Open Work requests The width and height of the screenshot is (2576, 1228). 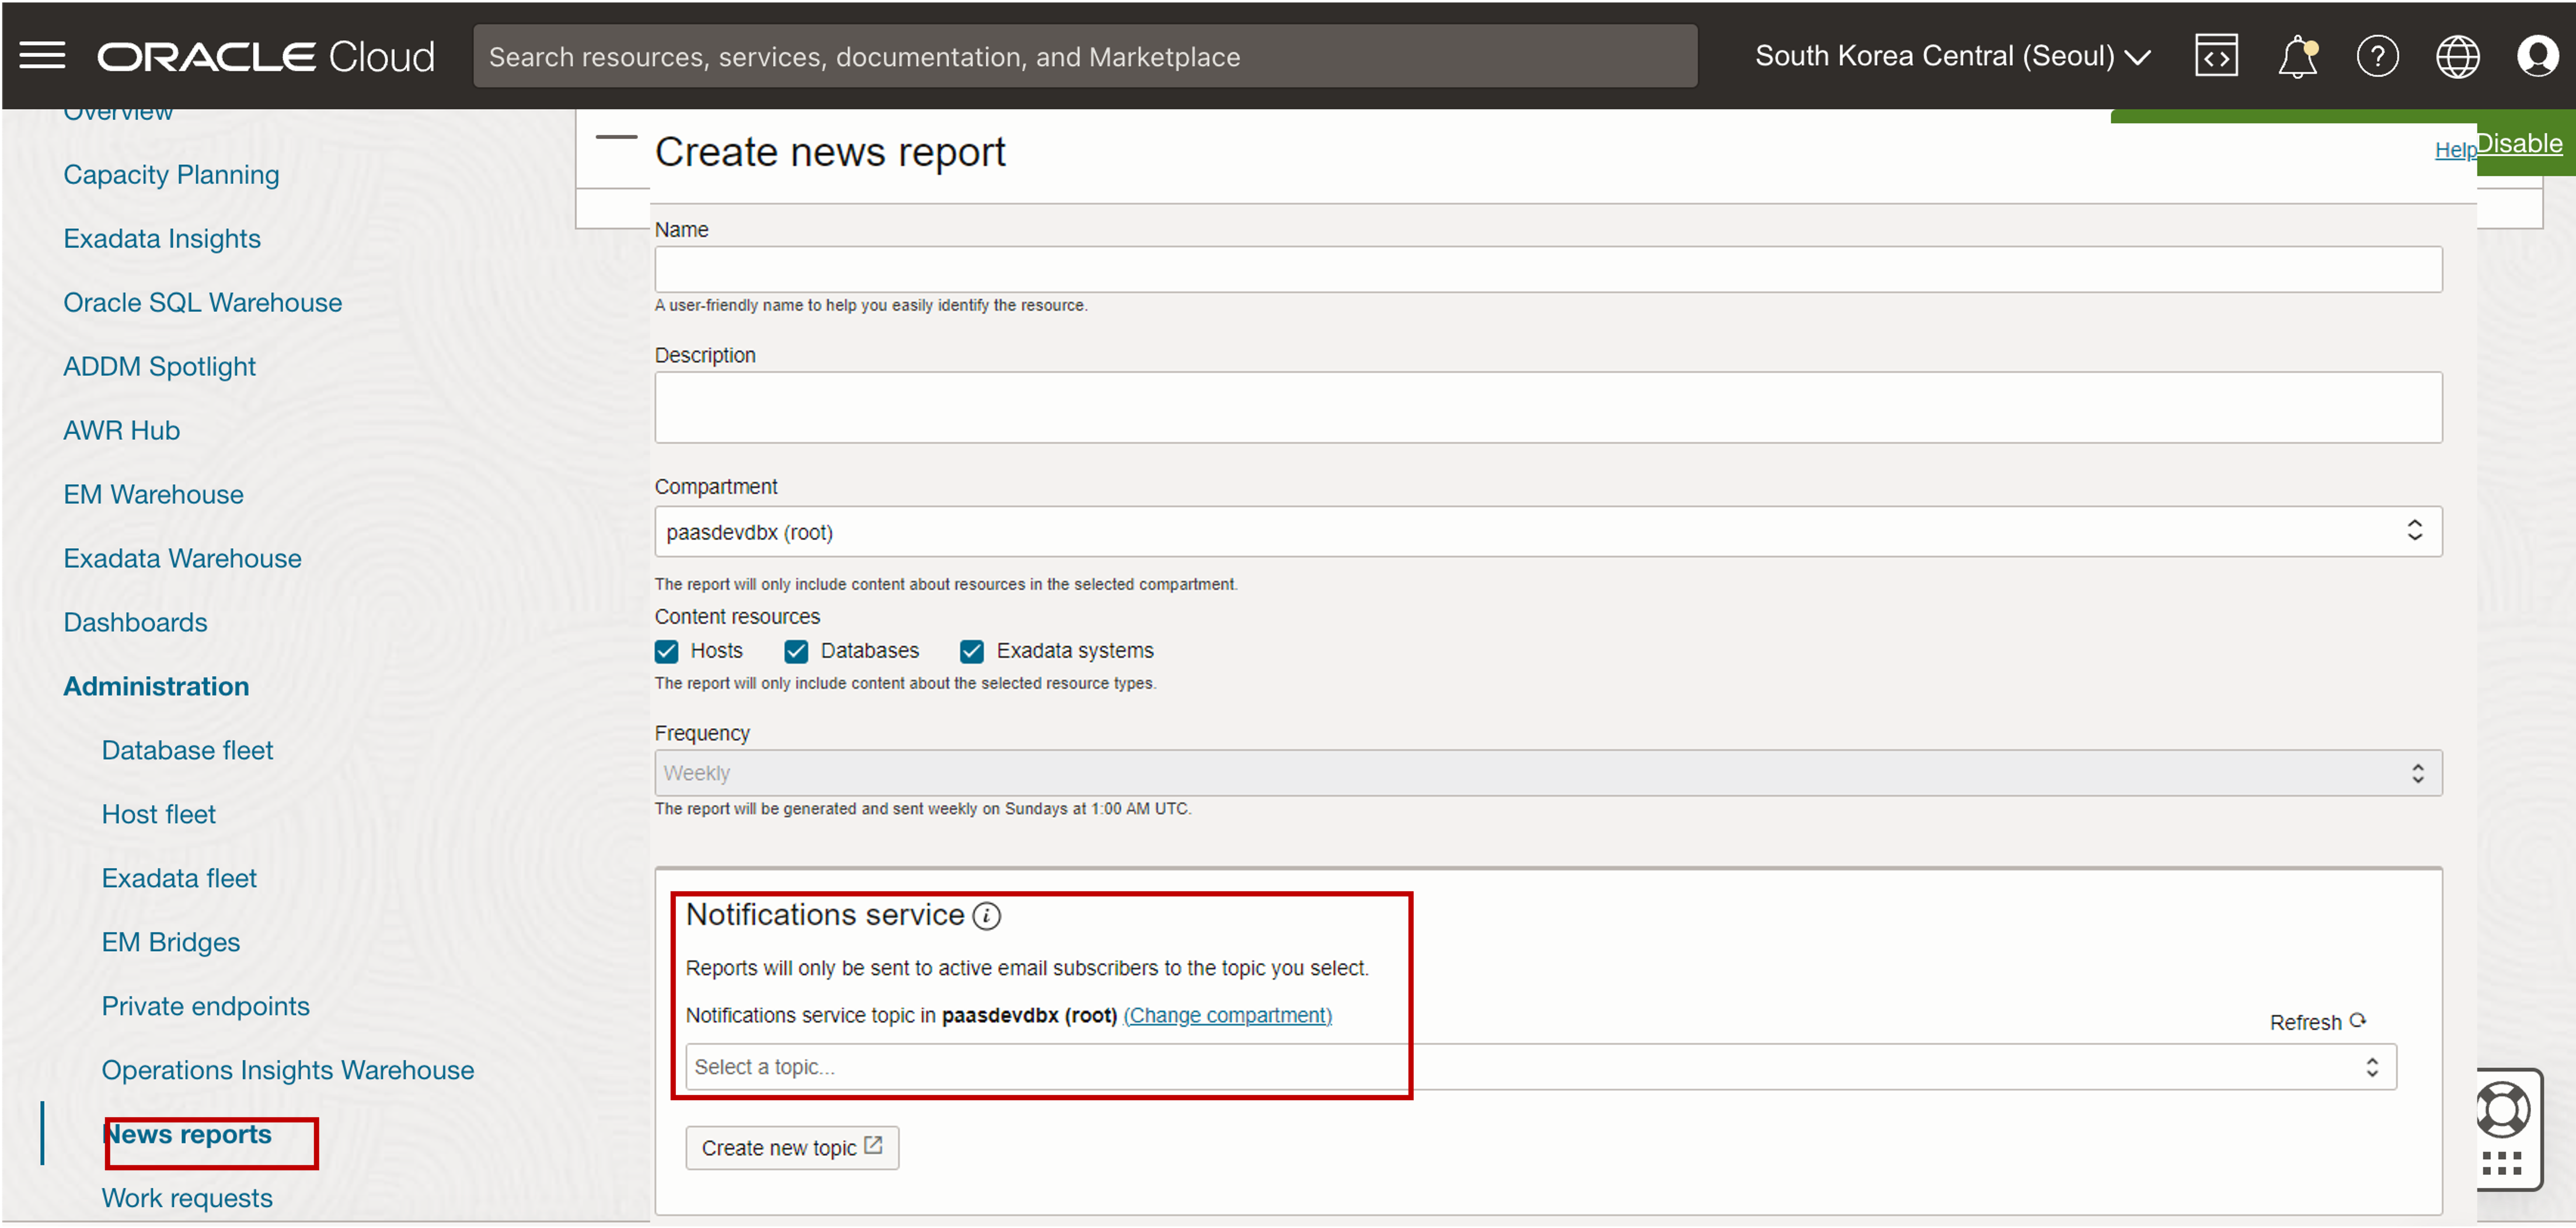[x=188, y=1199]
